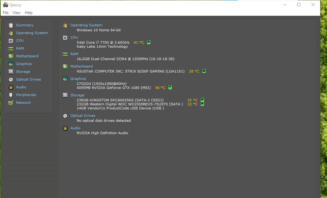This screenshot has width=327, height=198.
Task: Click the Graphics heading link in summary
Action: click(78, 79)
